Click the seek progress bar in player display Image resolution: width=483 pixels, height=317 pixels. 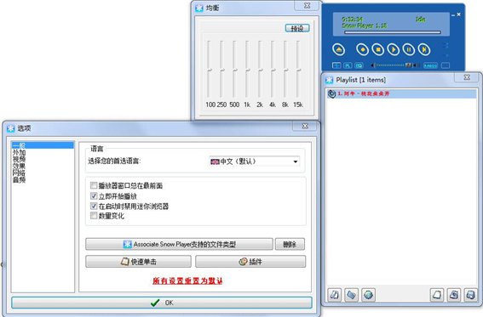tap(393, 32)
